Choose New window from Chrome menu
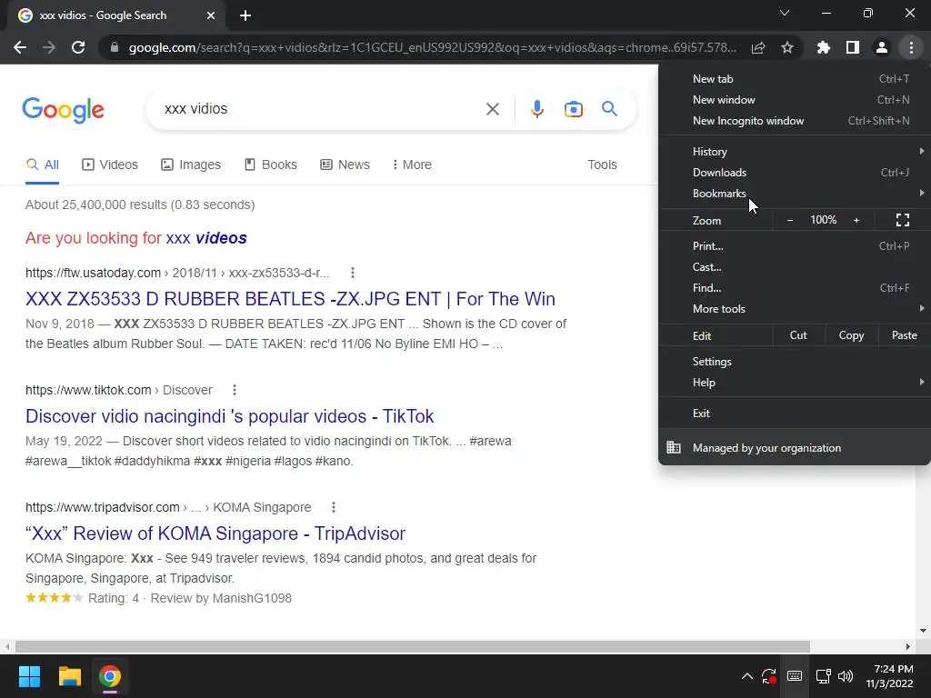 click(x=795, y=100)
